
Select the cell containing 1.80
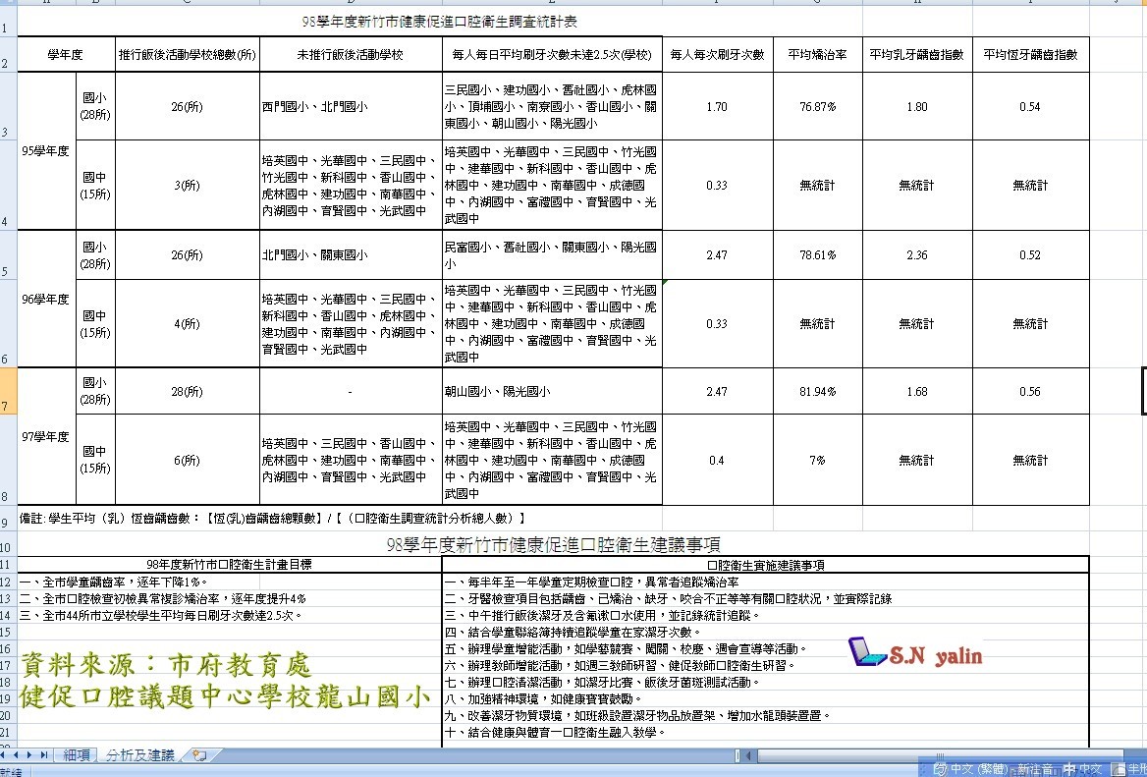click(x=917, y=107)
